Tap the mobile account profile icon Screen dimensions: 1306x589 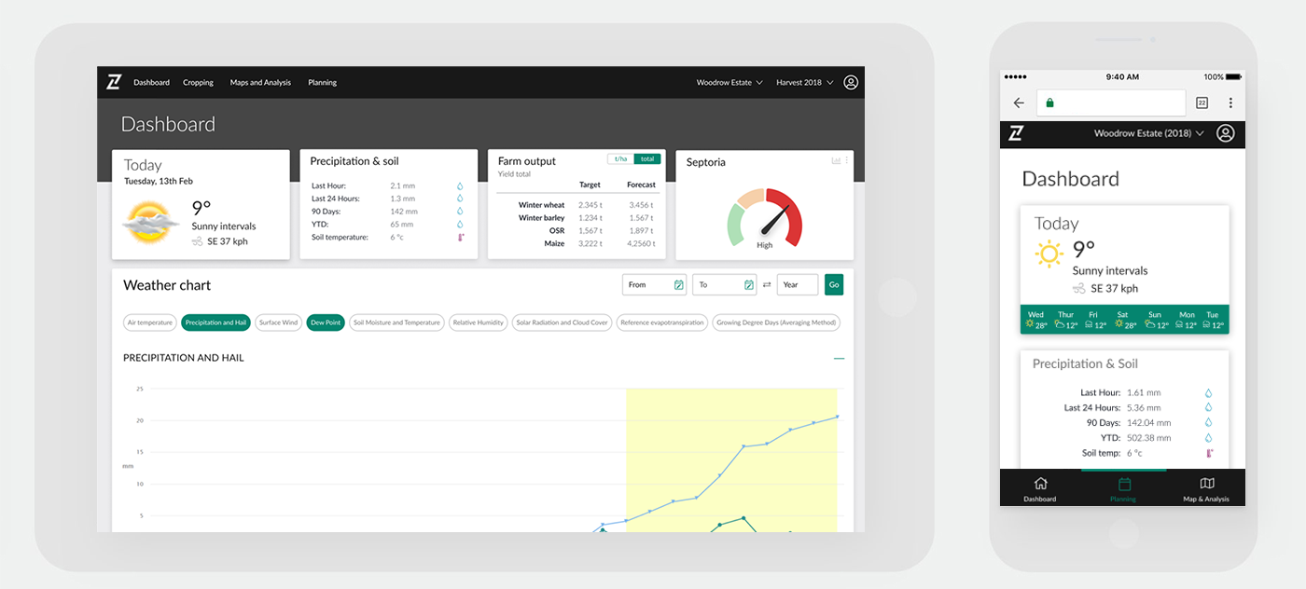click(x=1226, y=133)
